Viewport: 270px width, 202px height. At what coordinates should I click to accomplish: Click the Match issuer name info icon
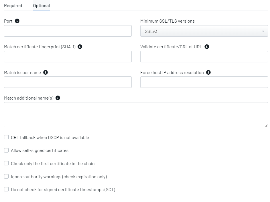45,72
